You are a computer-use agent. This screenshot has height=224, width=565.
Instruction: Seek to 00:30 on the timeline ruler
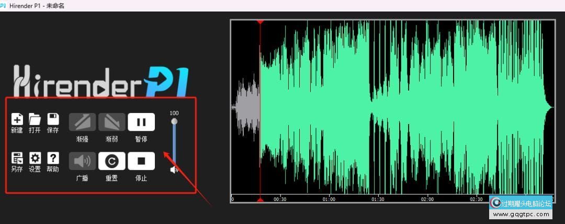click(279, 199)
